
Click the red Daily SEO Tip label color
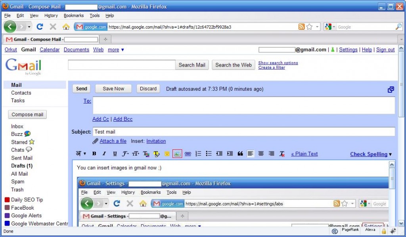7,200
